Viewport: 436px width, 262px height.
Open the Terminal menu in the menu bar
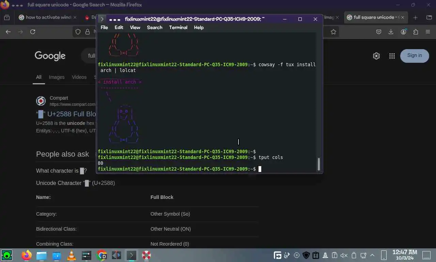click(178, 27)
